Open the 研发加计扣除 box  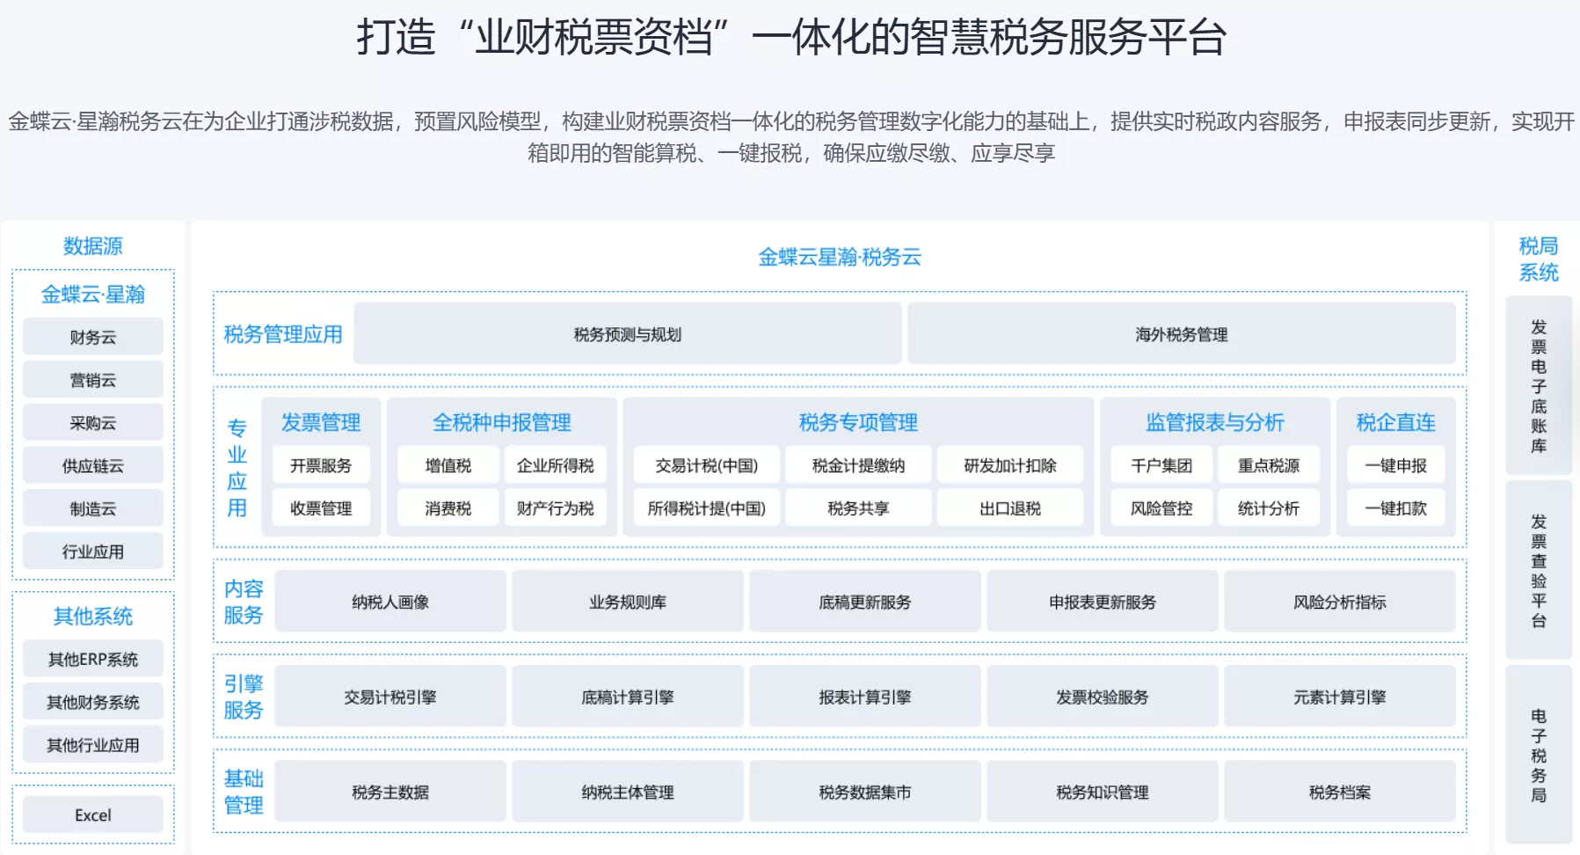point(1010,465)
